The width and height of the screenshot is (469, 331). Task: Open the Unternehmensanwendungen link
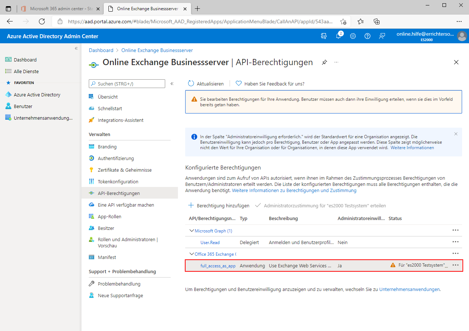(x=409, y=290)
